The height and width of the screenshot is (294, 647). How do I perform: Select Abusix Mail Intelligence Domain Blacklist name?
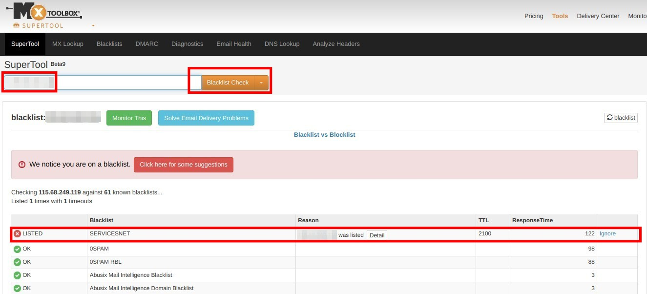click(x=142, y=288)
